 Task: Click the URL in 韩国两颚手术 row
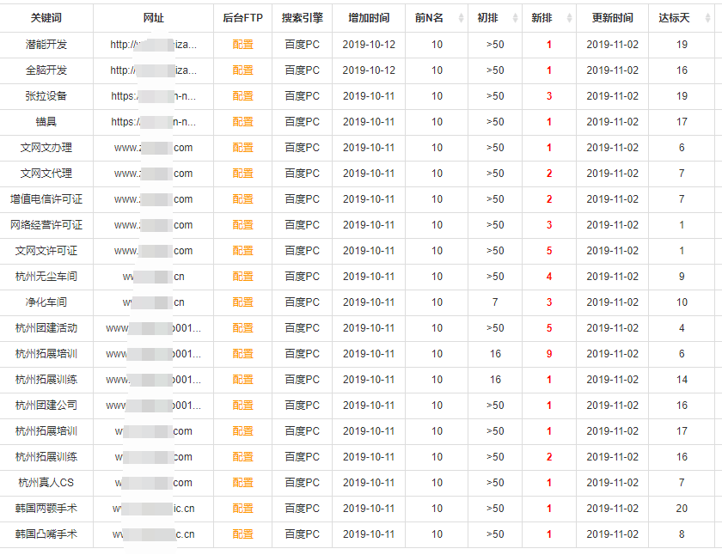[x=153, y=509]
